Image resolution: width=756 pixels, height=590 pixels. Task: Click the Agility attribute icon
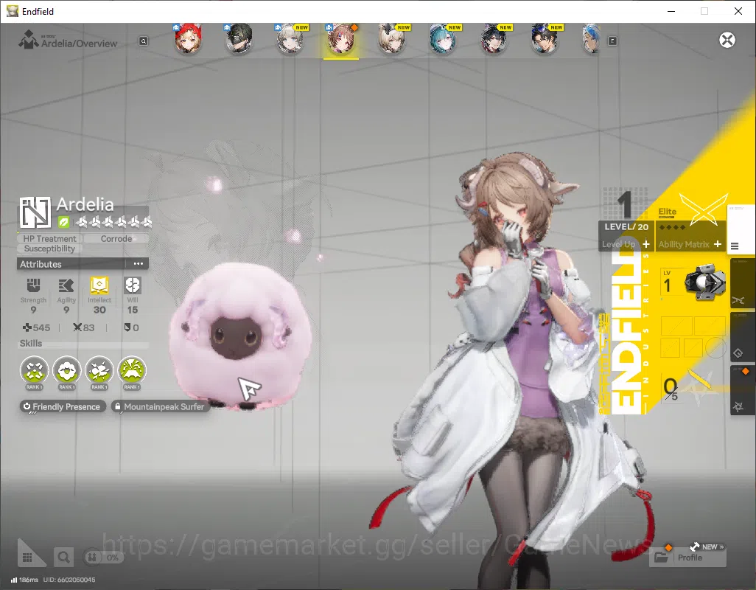click(66, 285)
